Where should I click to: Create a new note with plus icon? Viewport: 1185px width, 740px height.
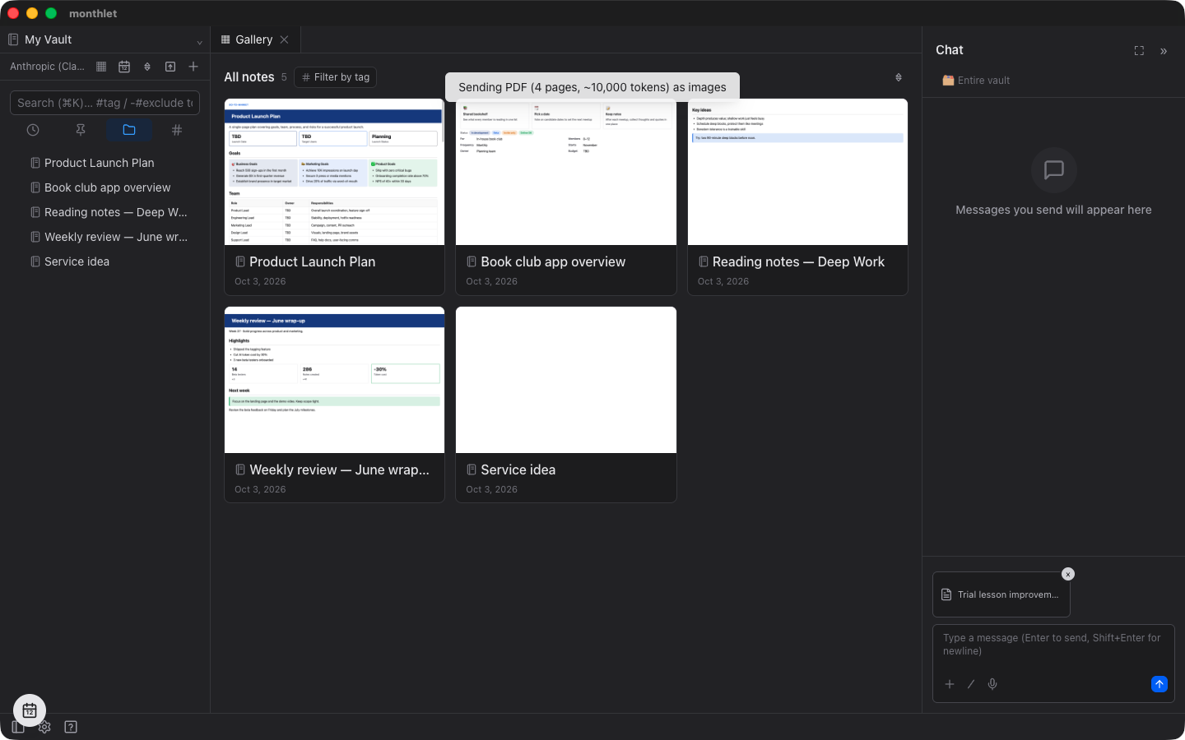[x=193, y=67]
